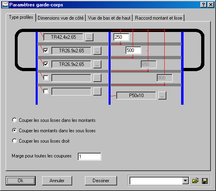The height and width of the screenshot is (191, 216).
Task: Click browse button for first TR26.9x2.65
Action: coord(97,51)
